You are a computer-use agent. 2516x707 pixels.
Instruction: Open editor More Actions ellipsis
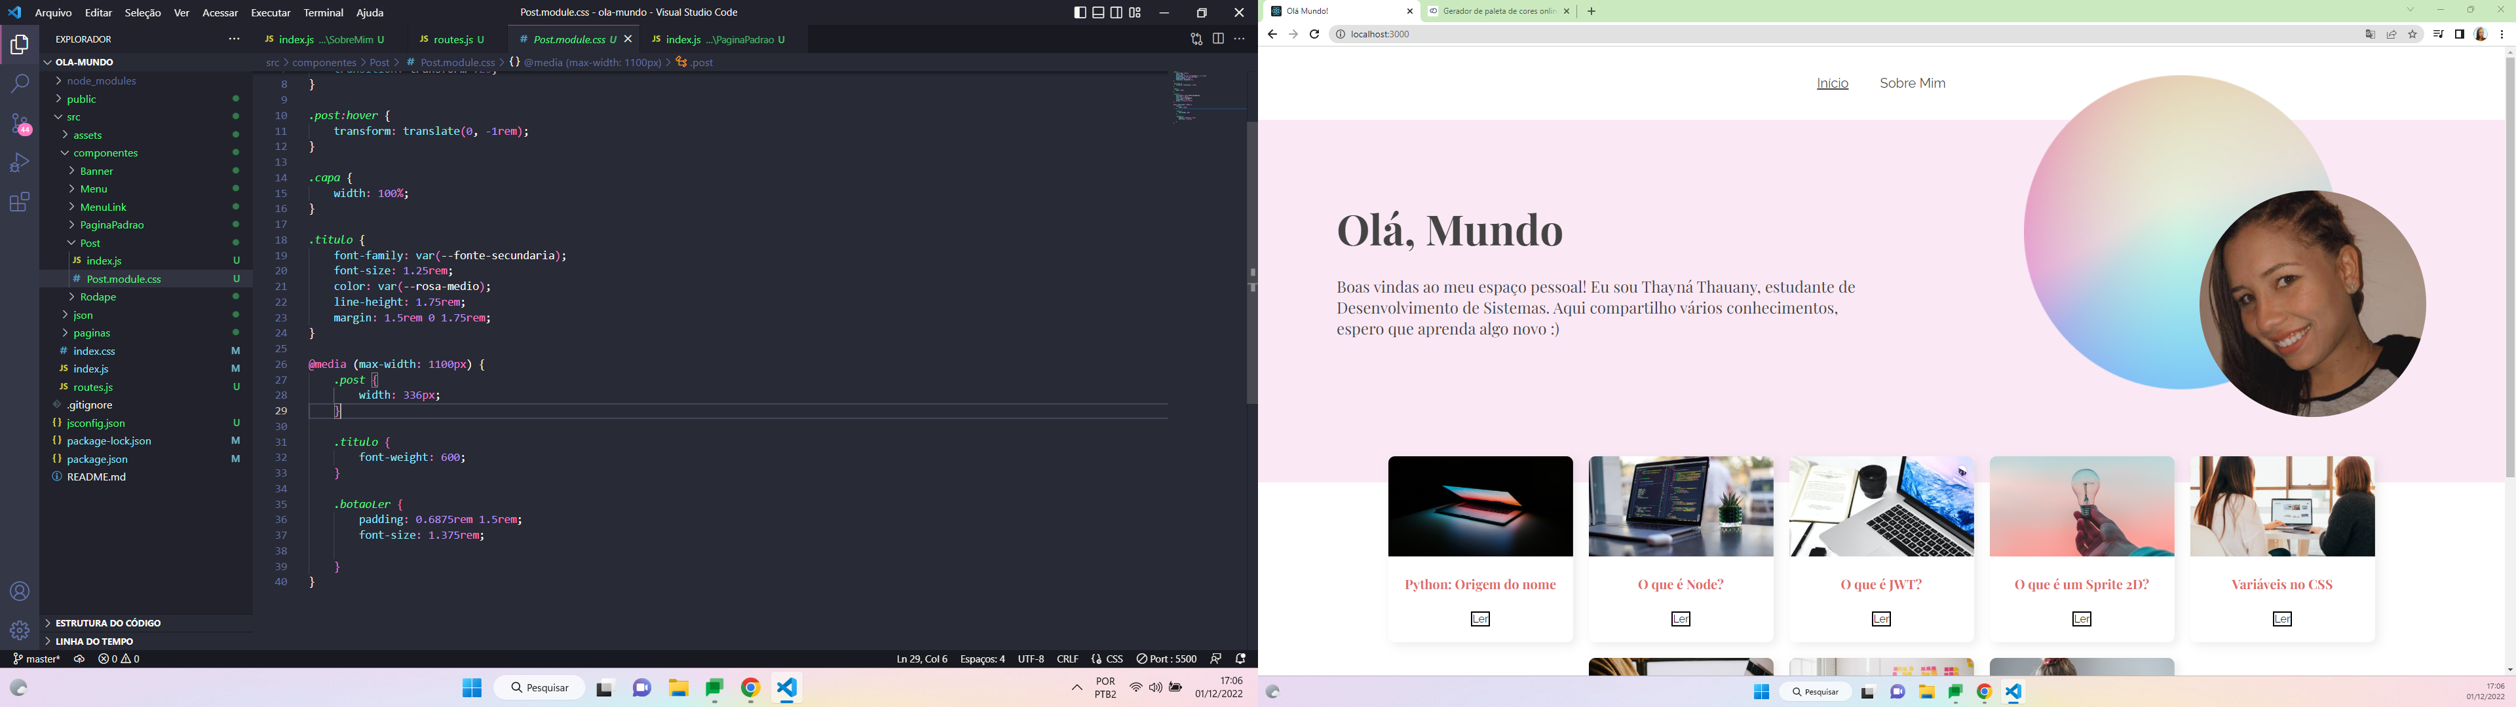coord(1240,39)
